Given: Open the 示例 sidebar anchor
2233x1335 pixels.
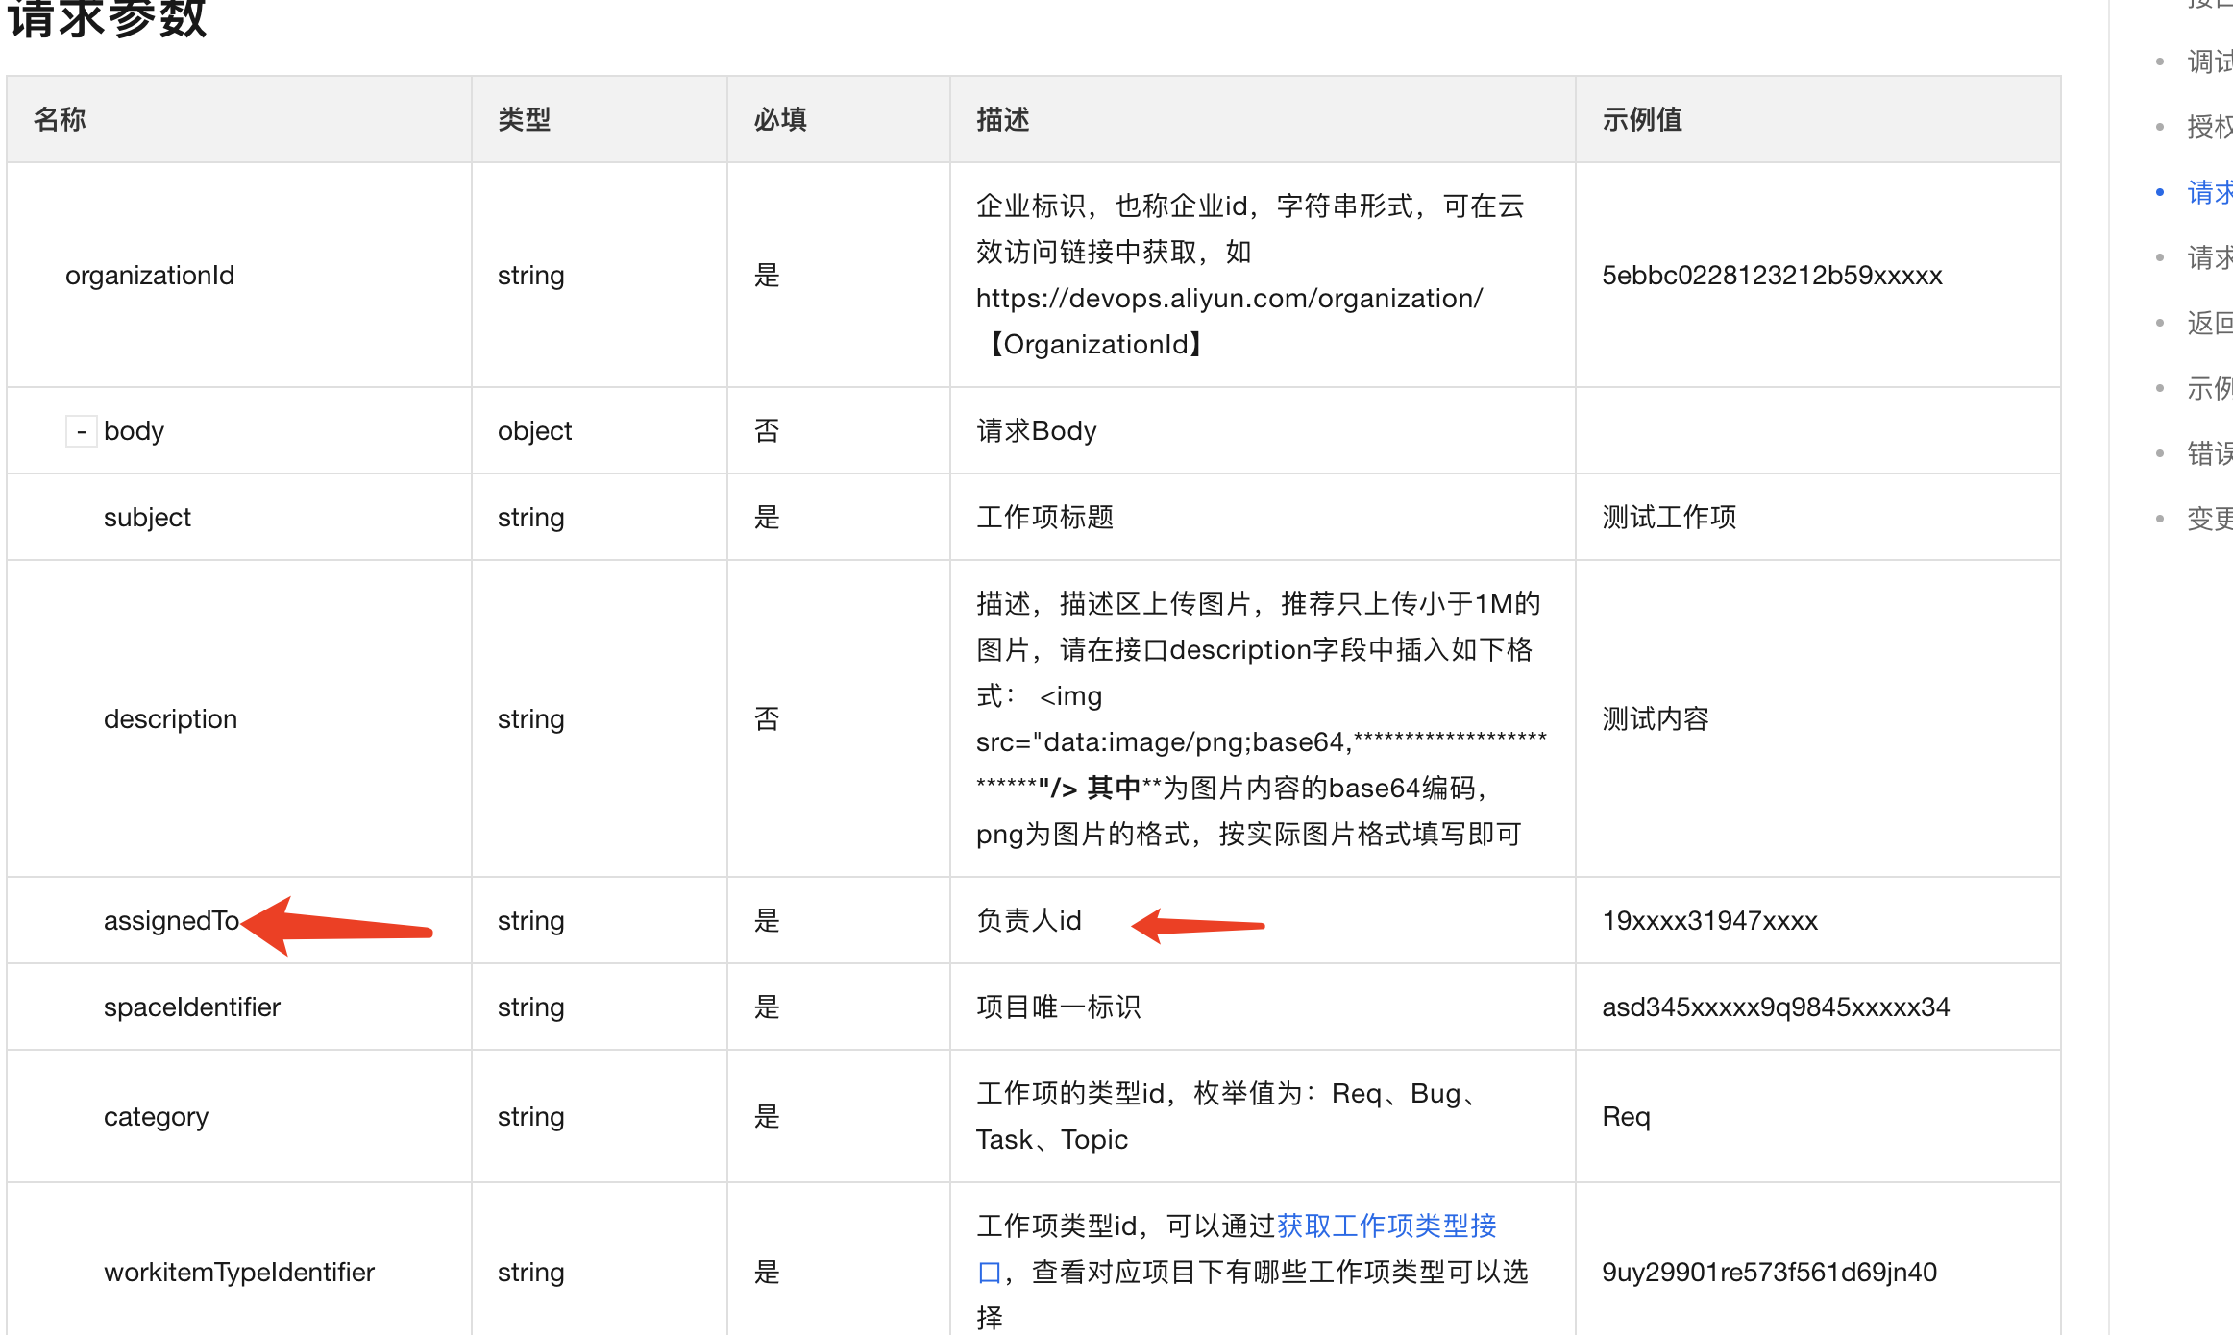Looking at the screenshot, I should tap(2208, 388).
